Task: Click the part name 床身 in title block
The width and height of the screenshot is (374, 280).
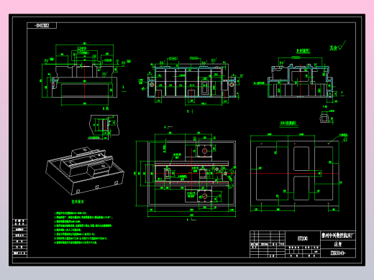Action: (x=338, y=244)
